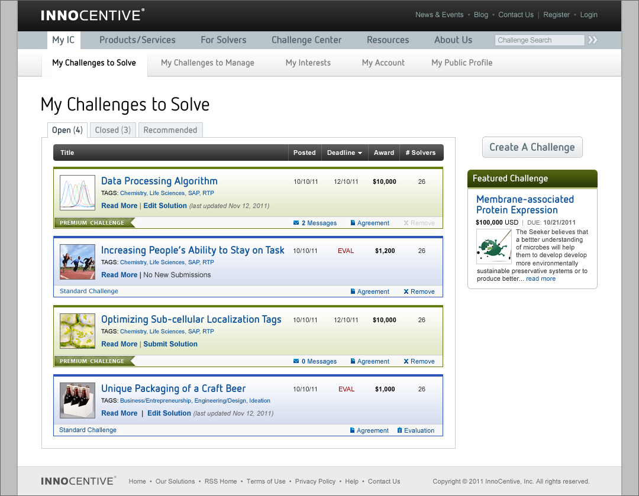This screenshot has width=639, height=496.
Task: Open Unique Packaging of a Craft Beer
Action: 173,388
